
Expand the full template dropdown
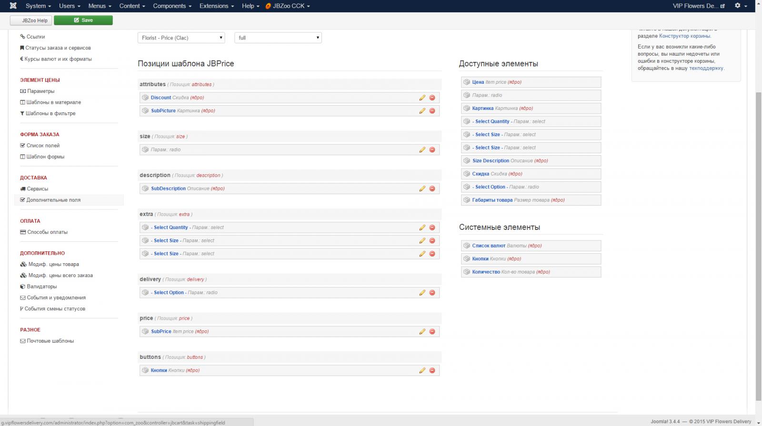tap(278, 38)
